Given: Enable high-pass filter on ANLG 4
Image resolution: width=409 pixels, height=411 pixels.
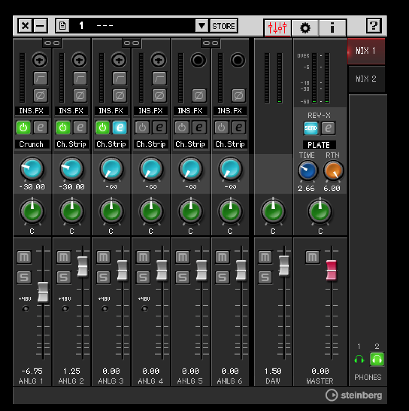Looking at the screenshot, I should click(160, 78).
